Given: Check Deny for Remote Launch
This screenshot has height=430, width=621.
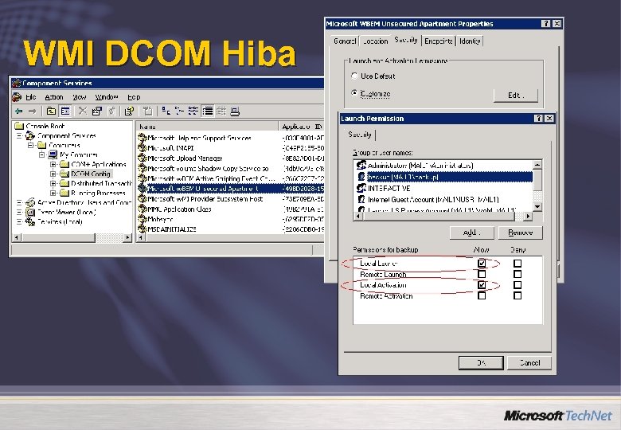Looking at the screenshot, I should [517, 274].
